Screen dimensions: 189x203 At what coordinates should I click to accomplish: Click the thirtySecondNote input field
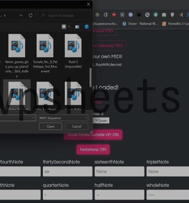67,172
